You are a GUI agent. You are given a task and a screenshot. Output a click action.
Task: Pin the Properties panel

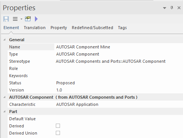click(x=172, y=8)
